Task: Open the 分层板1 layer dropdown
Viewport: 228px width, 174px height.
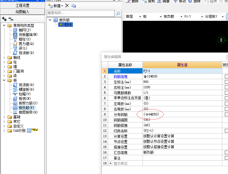Action: click(x=223, y=17)
